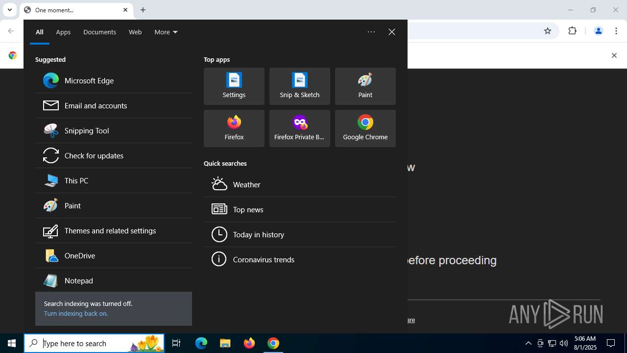Run Weather quick search
The image size is (627, 353).
coord(300,184)
